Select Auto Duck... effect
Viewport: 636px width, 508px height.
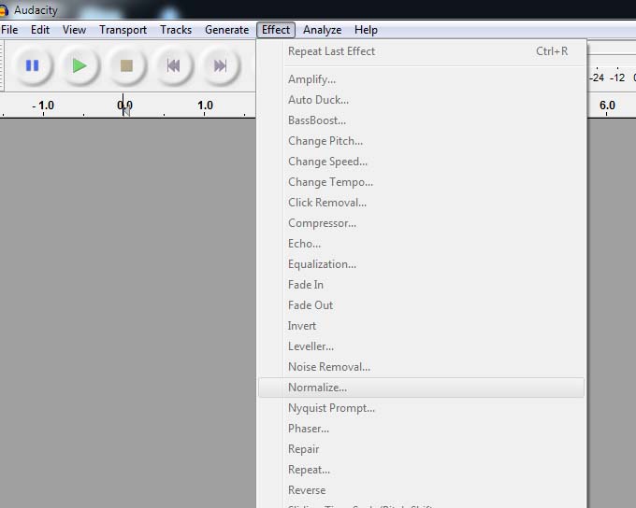[422, 100]
